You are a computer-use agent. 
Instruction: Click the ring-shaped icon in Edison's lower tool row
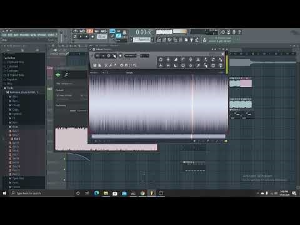click(x=183, y=66)
